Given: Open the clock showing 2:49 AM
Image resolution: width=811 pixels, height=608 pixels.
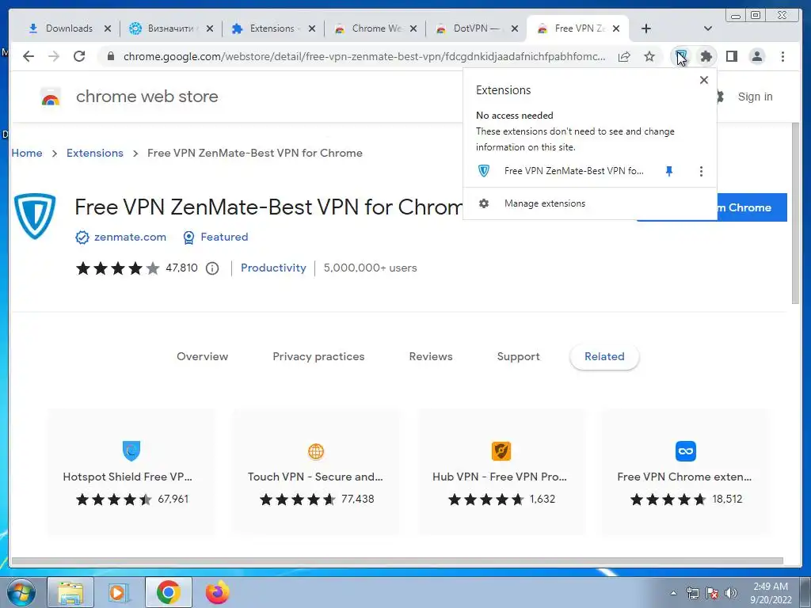Looking at the screenshot, I should tap(771, 593).
